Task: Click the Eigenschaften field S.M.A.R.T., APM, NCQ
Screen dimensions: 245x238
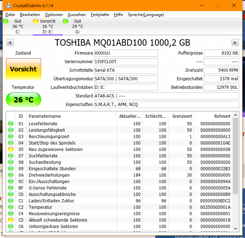Action: point(167,105)
